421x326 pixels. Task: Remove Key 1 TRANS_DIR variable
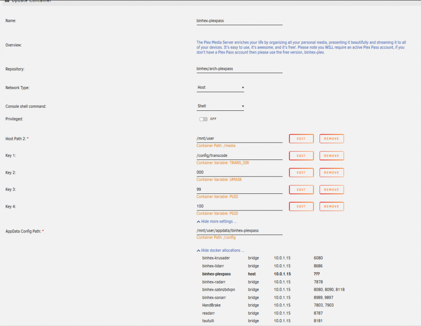click(331, 156)
